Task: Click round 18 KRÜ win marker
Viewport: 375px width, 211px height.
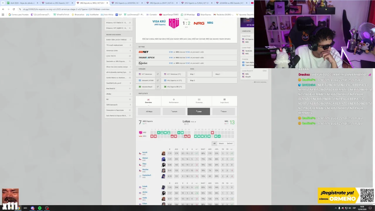Action: point(212,133)
